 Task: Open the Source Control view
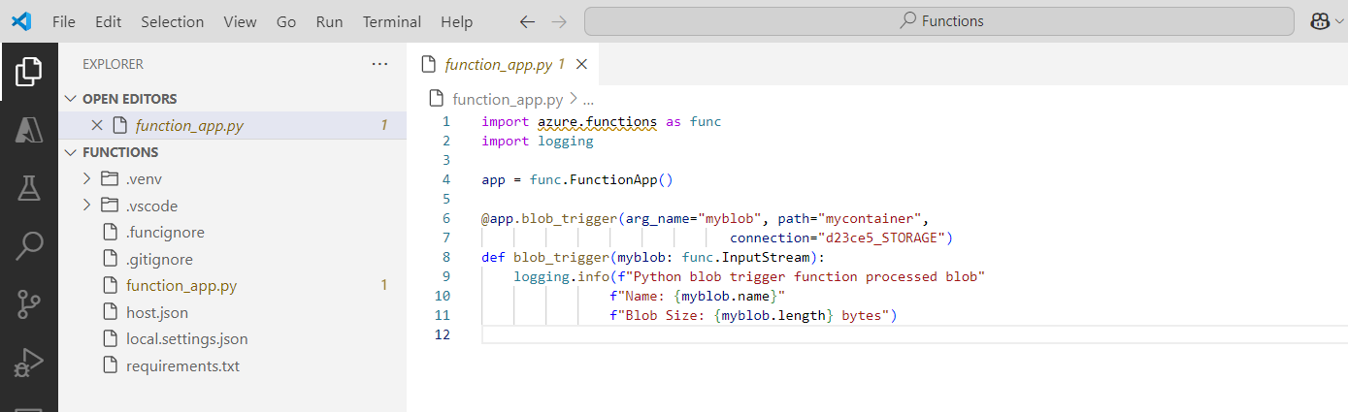tap(29, 304)
